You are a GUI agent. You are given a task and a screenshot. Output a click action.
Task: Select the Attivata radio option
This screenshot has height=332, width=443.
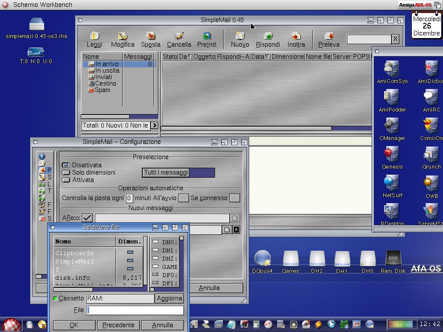[66, 180]
